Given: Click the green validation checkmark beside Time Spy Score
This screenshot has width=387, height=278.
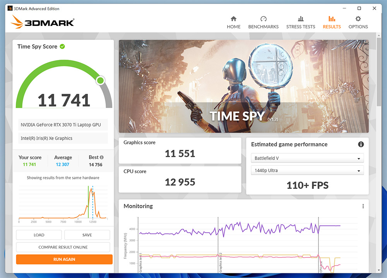Looking at the screenshot, I should click(62, 46).
